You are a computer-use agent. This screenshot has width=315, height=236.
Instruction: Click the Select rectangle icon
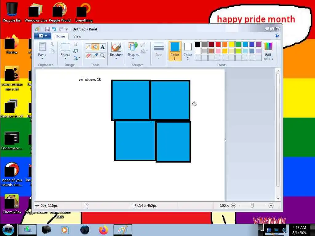tap(65, 47)
